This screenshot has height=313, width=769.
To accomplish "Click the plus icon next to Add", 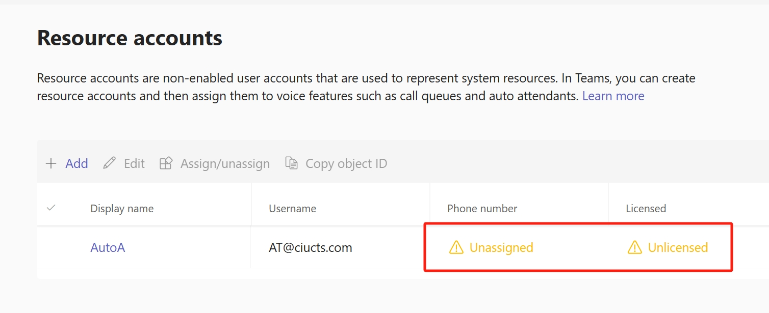I will [x=51, y=163].
